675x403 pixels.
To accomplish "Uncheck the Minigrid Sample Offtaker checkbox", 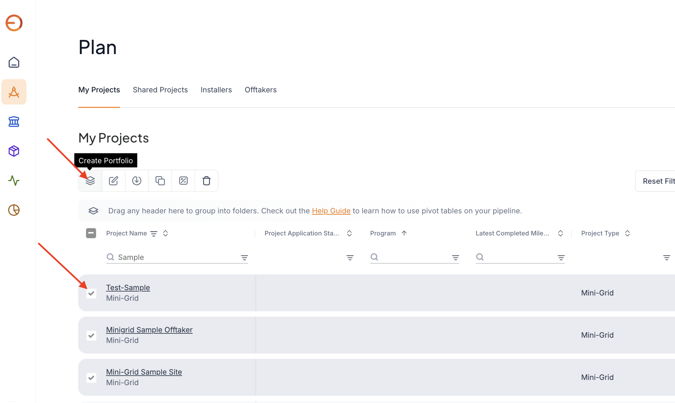I will click(x=91, y=335).
